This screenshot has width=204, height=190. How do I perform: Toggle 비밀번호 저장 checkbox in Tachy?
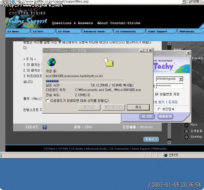click(157, 94)
